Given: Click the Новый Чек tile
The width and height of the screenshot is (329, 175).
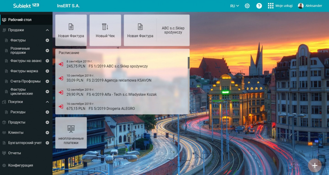Looking at the screenshot, I should pyautogui.click(x=105, y=30).
